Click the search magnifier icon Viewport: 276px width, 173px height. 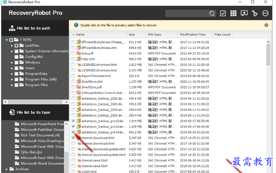tap(212, 13)
